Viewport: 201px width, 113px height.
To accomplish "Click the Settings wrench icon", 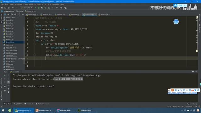I will point(57,8).
